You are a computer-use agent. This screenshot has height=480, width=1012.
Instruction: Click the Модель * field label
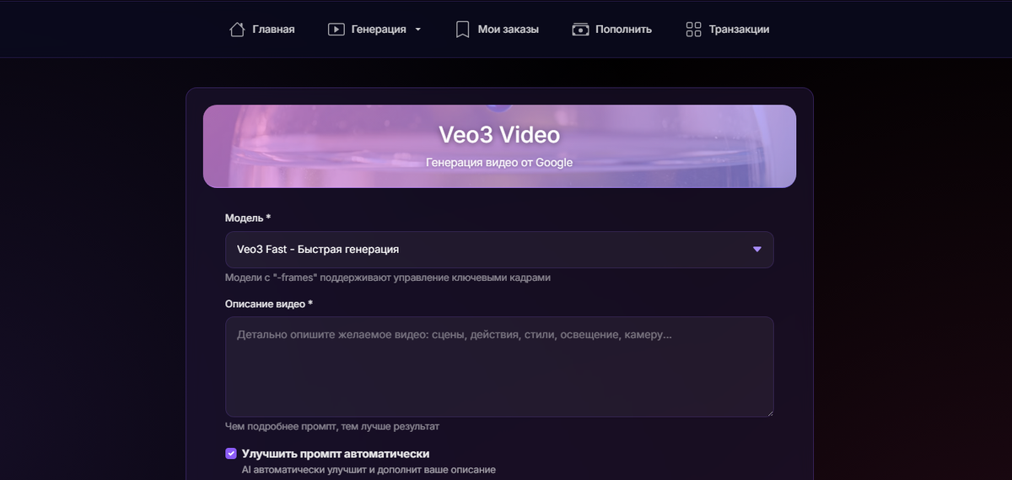point(248,218)
